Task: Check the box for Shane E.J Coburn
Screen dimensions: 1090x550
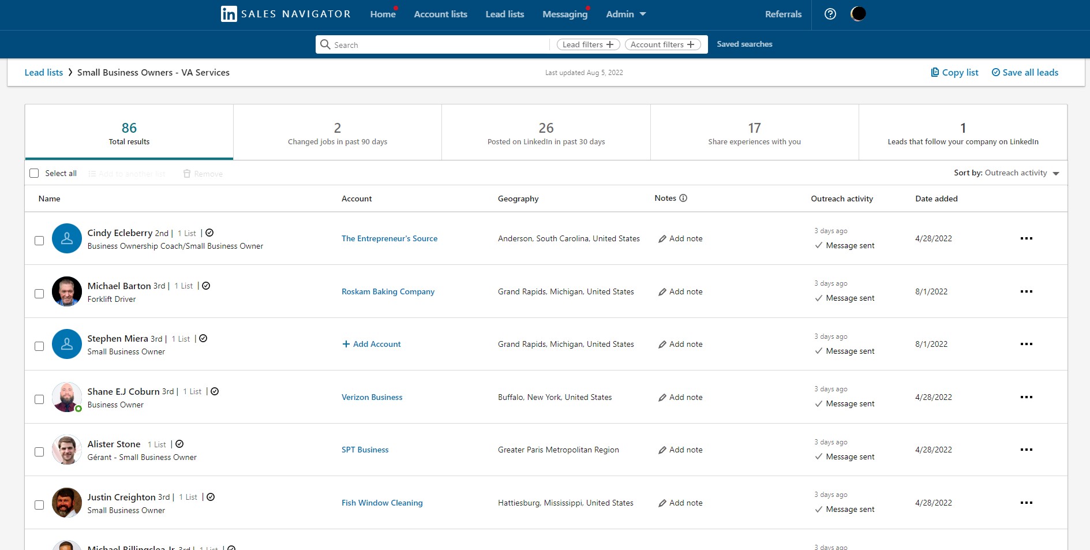Action: point(39,399)
